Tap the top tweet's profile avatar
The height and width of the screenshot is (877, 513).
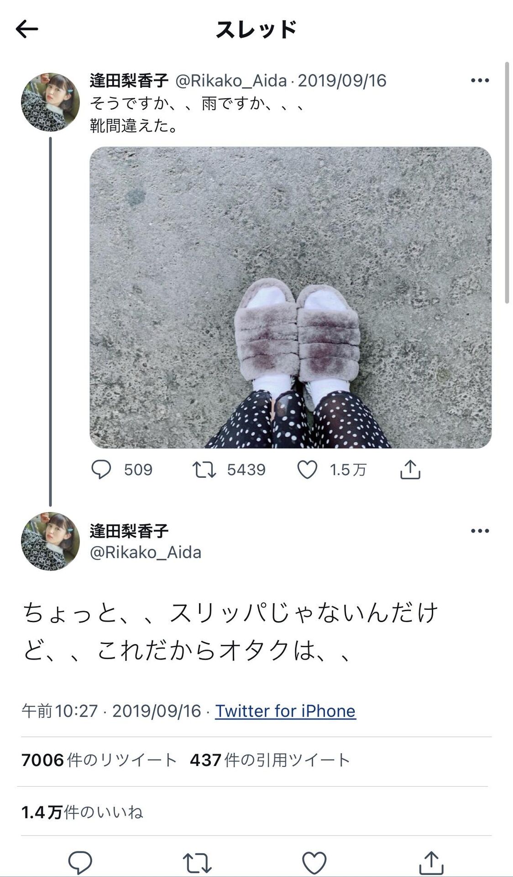click(50, 102)
